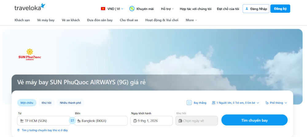Go to the Khách sạn tab
Screen dimensions: 307x137
(x=22, y=20)
